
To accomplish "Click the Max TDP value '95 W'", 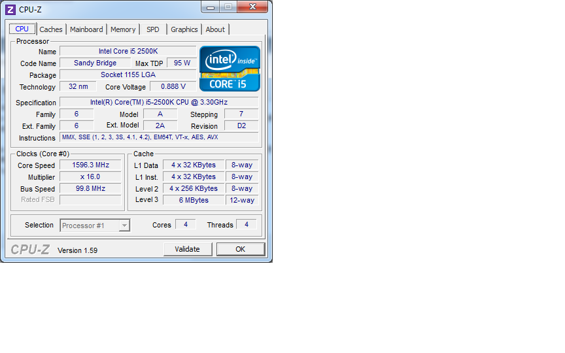I will 182,63.
